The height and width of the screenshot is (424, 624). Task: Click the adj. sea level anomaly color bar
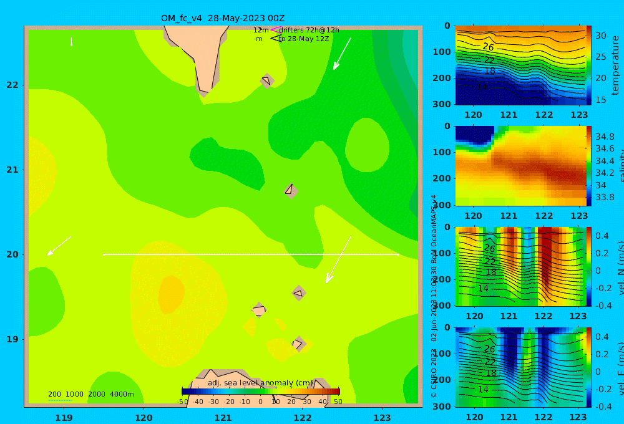(261, 392)
